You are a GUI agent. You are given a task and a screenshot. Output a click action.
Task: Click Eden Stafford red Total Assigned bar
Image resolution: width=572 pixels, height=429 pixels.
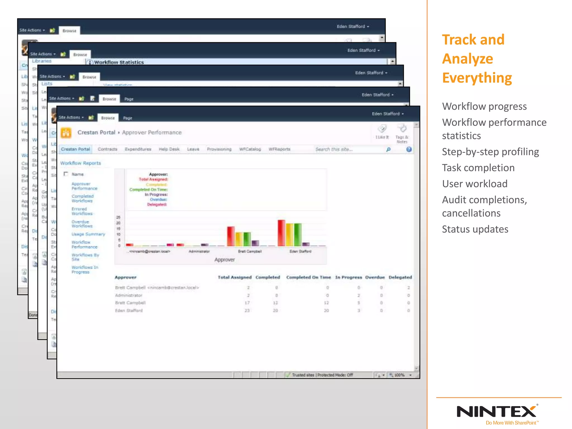tap(281, 233)
